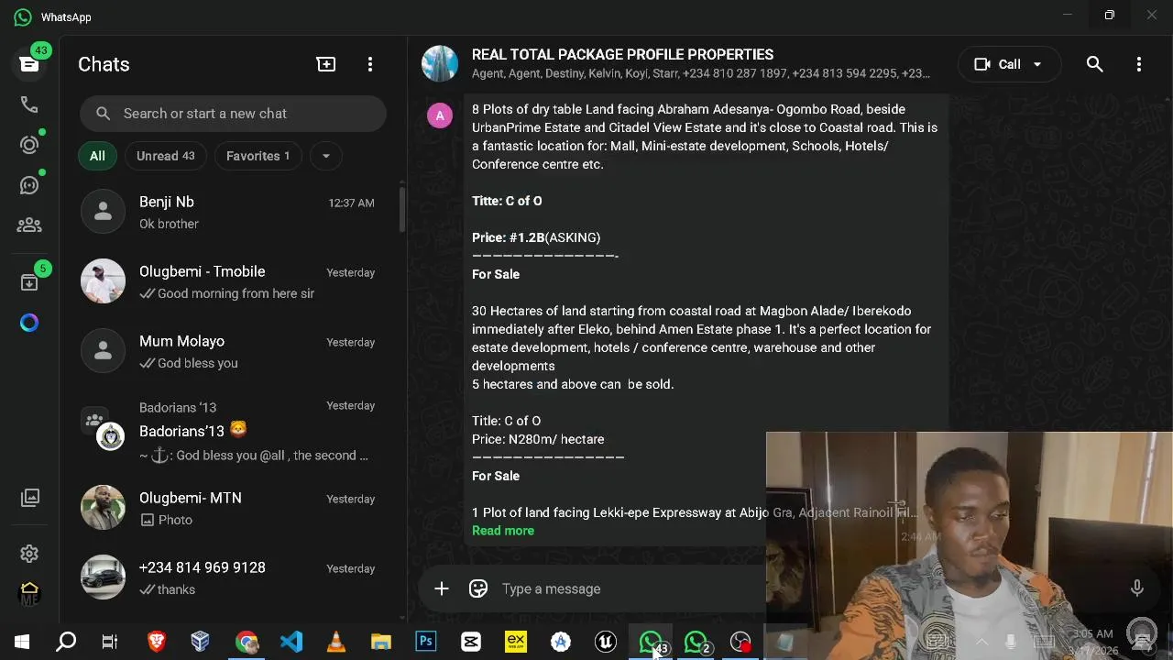1173x660 pixels.
Task: Open the Olugbemi - Tmobile chat
Action: click(229, 281)
